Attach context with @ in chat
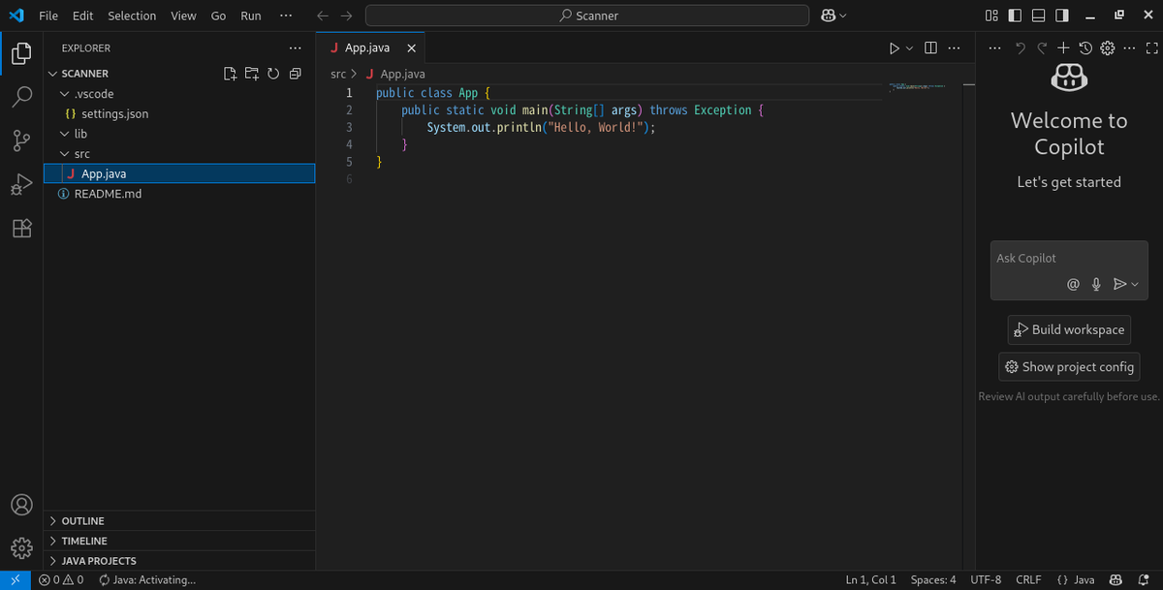 (x=1073, y=284)
